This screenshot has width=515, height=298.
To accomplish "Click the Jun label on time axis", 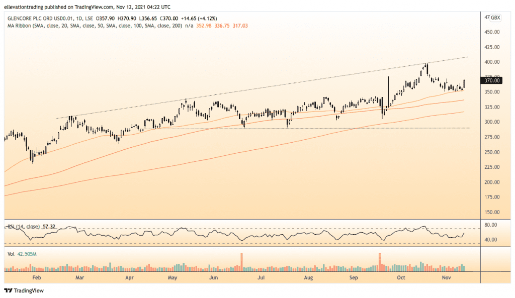I will (213, 278).
